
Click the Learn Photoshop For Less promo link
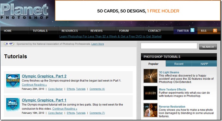point(111,37)
